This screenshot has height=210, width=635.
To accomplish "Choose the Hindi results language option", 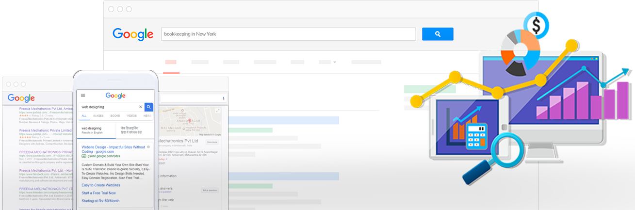I will [x=135, y=130].
